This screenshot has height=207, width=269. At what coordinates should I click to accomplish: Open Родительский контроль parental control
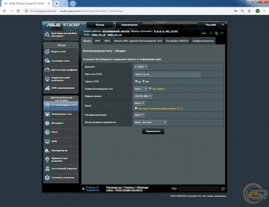(x=60, y=79)
